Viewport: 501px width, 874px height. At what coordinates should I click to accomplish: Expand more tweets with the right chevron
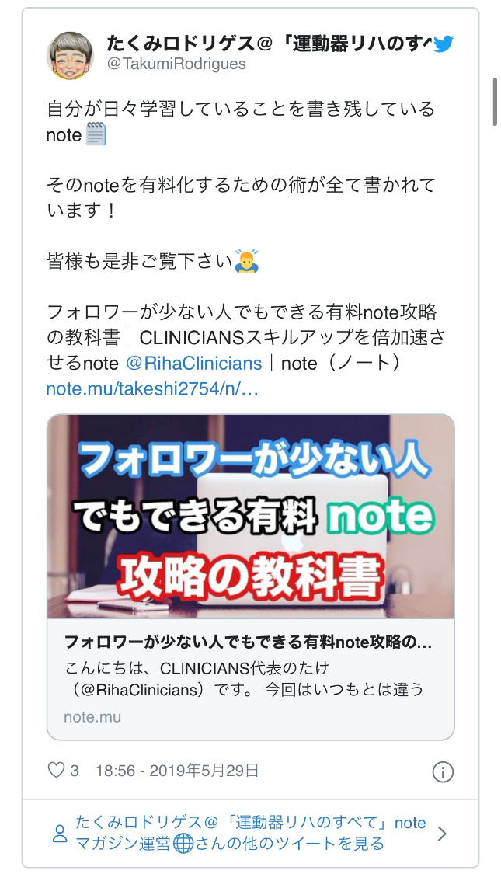click(442, 834)
